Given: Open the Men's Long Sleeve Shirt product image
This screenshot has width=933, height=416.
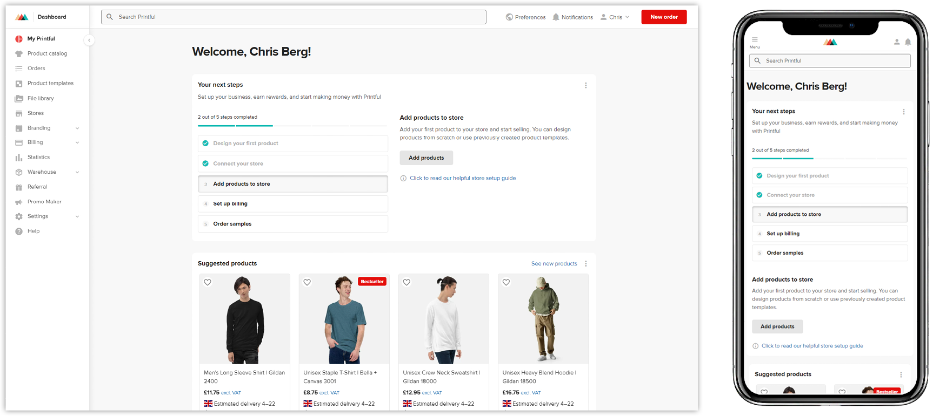Looking at the screenshot, I should tap(245, 319).
